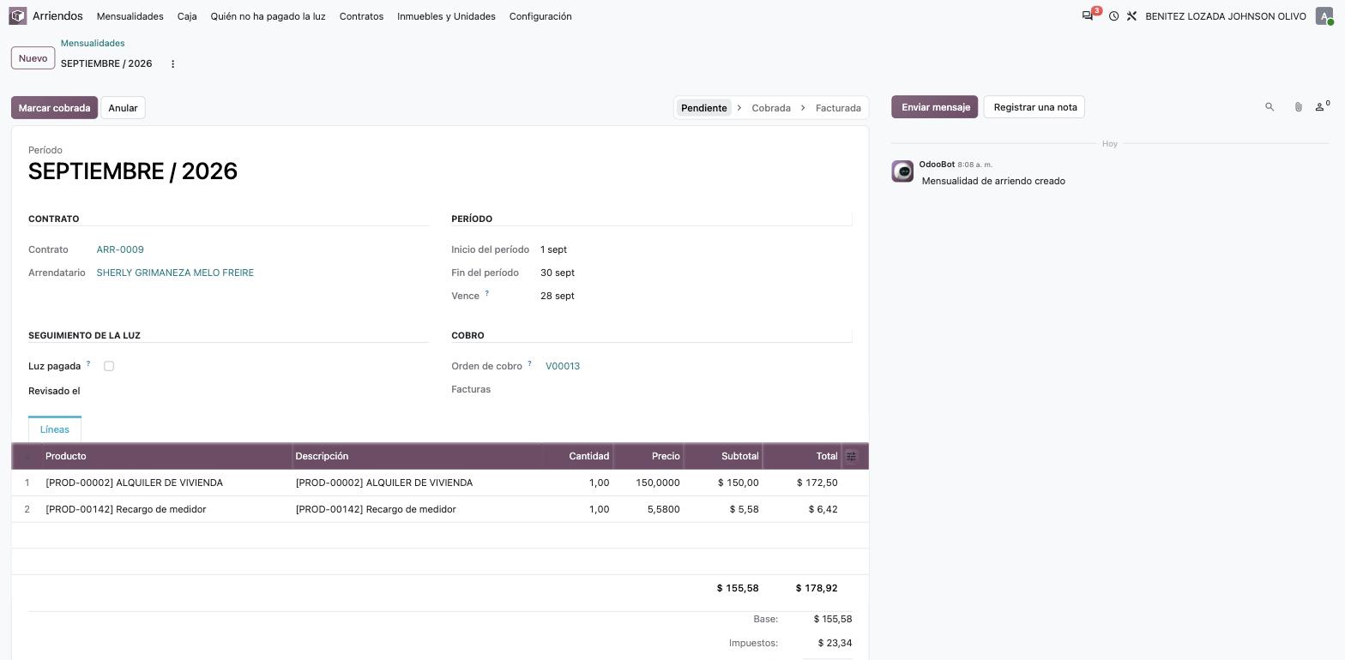Click the Vence date 28 sept

(558, 296)
